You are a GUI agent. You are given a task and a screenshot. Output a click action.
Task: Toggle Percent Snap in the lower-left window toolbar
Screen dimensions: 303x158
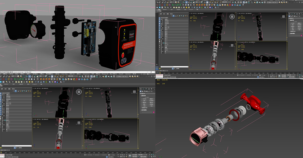61,76
